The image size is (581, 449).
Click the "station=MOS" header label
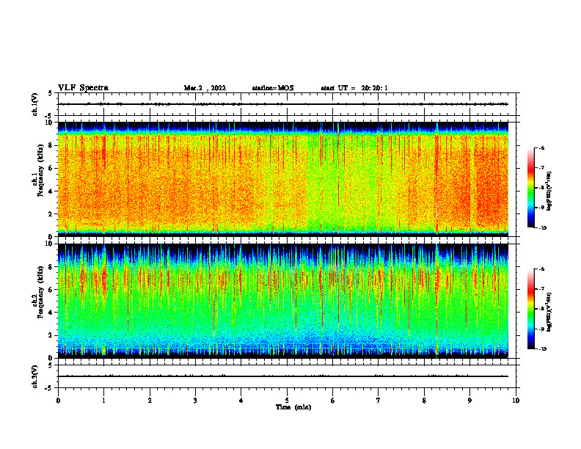click(x=273, y=88)
